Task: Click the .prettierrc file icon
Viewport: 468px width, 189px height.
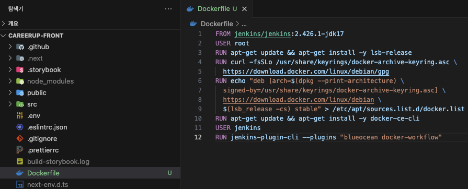Action: pyautogui.click(x=20, y=150)
